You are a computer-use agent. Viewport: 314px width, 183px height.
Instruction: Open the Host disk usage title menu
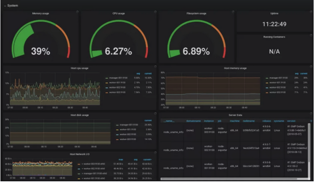click(x=80, y=114)
